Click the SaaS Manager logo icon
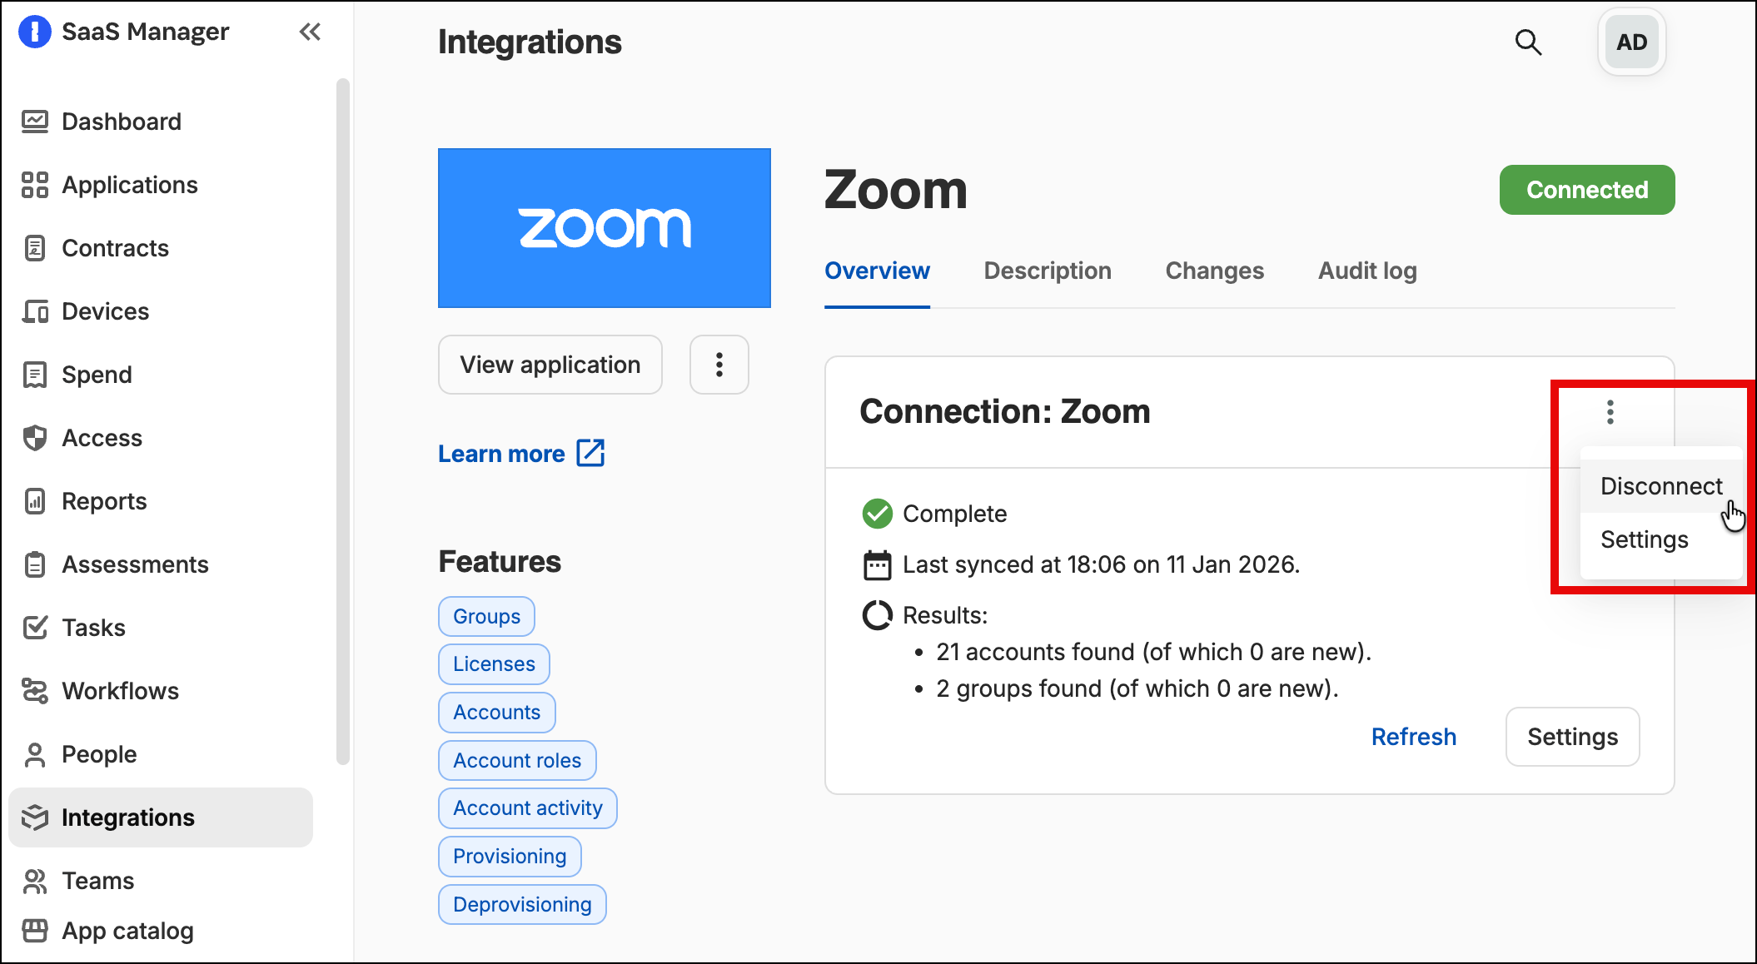The width and height of the screenshot is (1757, 964). [35, 32]
